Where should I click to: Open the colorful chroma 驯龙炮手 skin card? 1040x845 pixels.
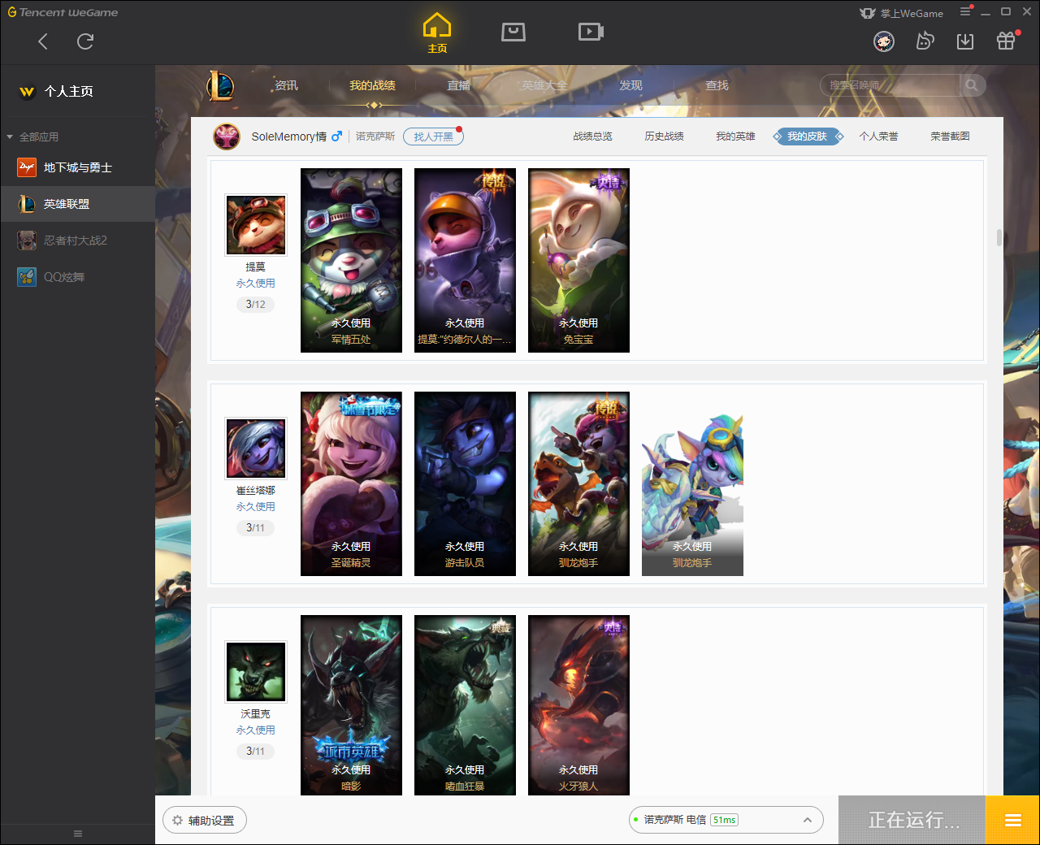pos(692,483)
